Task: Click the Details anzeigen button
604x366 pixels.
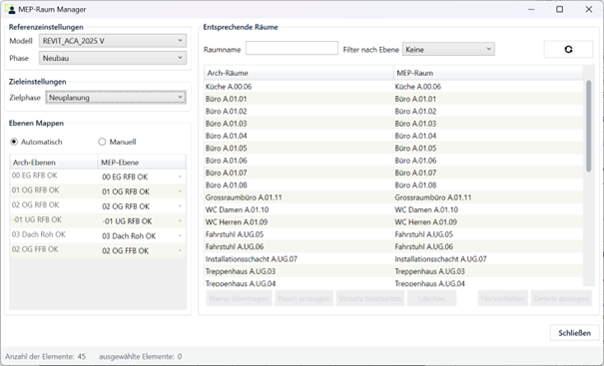Action: 561,298
